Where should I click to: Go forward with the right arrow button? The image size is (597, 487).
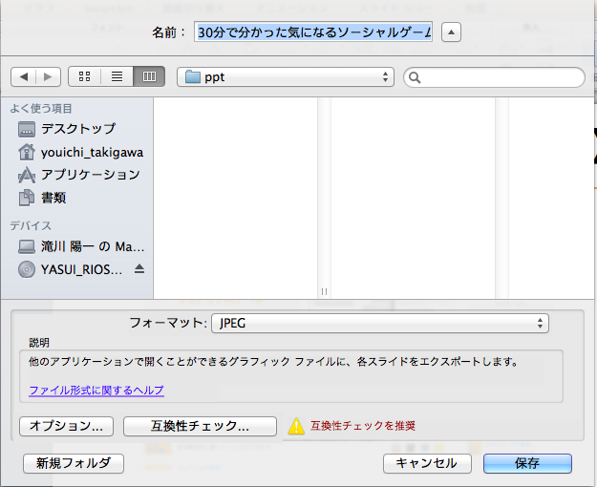click(48, 77)
